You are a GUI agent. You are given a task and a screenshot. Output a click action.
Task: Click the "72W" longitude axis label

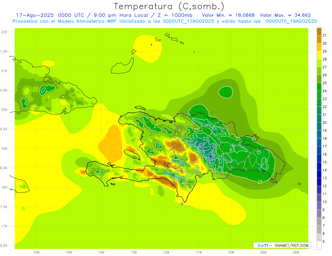[166, 252]
